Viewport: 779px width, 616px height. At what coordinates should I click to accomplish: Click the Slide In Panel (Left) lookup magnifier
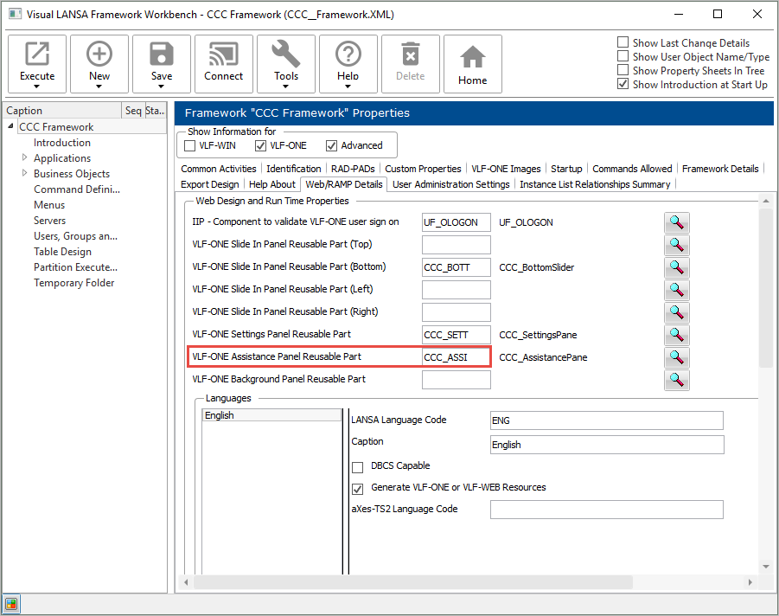[677, 290]
